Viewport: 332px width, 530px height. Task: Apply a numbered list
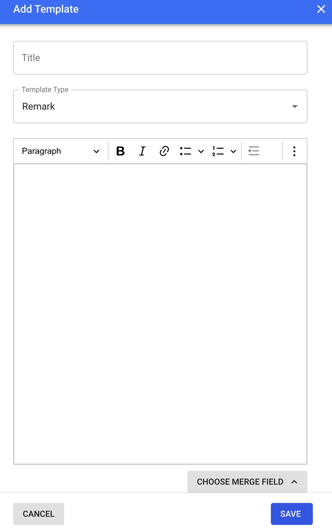point(218,151)
